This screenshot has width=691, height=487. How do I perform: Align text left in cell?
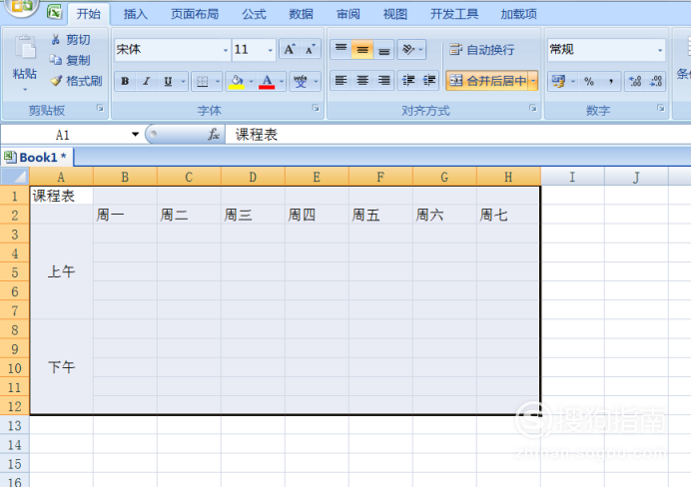click(341, 81)
